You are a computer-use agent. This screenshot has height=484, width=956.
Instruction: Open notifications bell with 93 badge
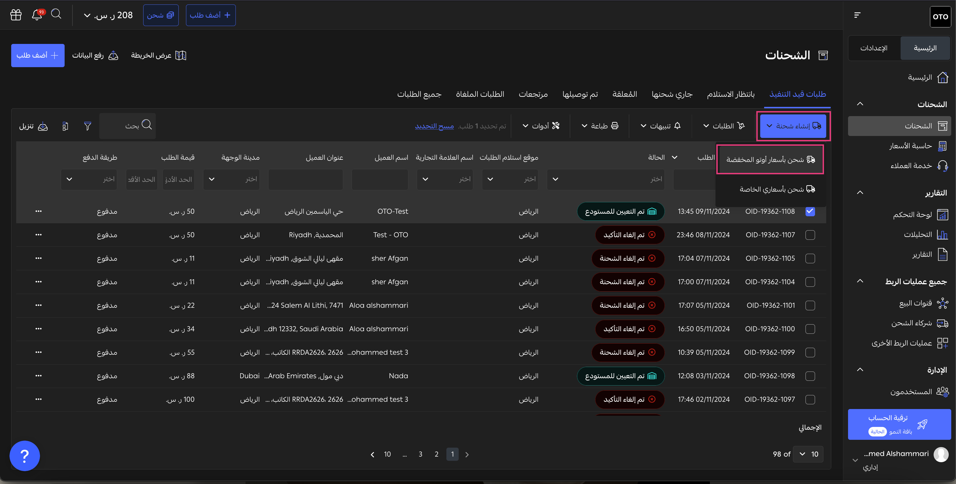click(x=37, y=15)
